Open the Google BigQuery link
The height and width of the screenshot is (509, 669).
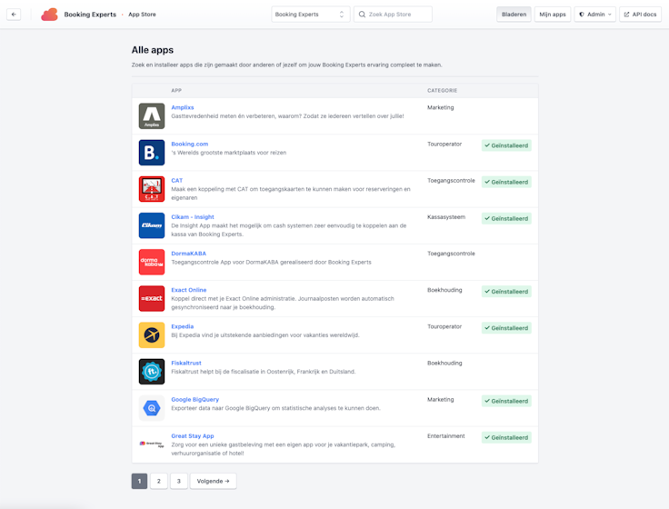point(195,399)
